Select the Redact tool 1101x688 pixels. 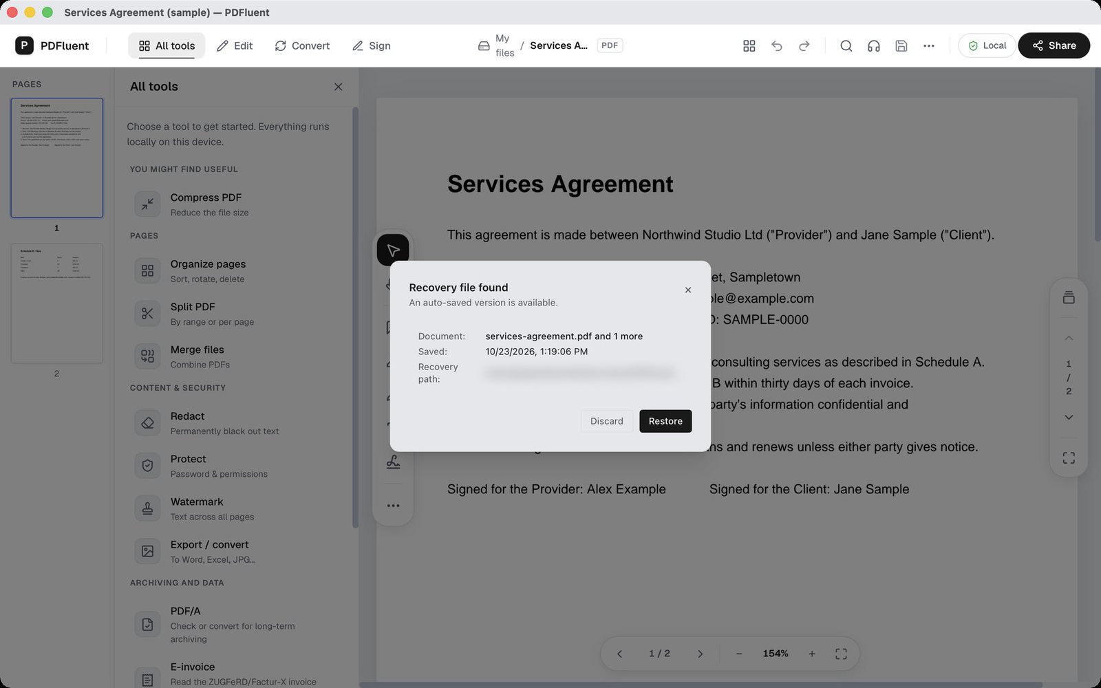tap(238, 423)
